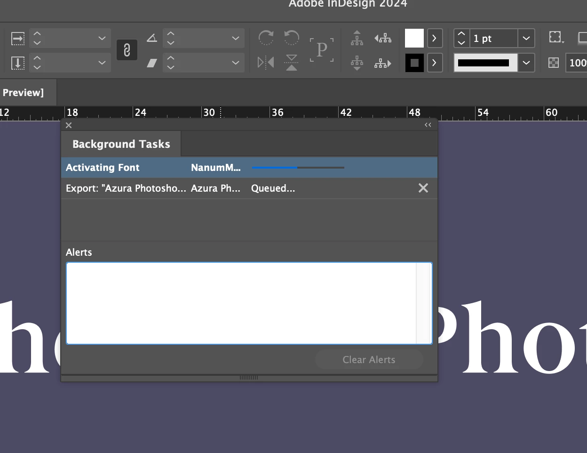The image size is (587, 453).
Task: Select the Activating Font task row
Action: tap(249, 168)
